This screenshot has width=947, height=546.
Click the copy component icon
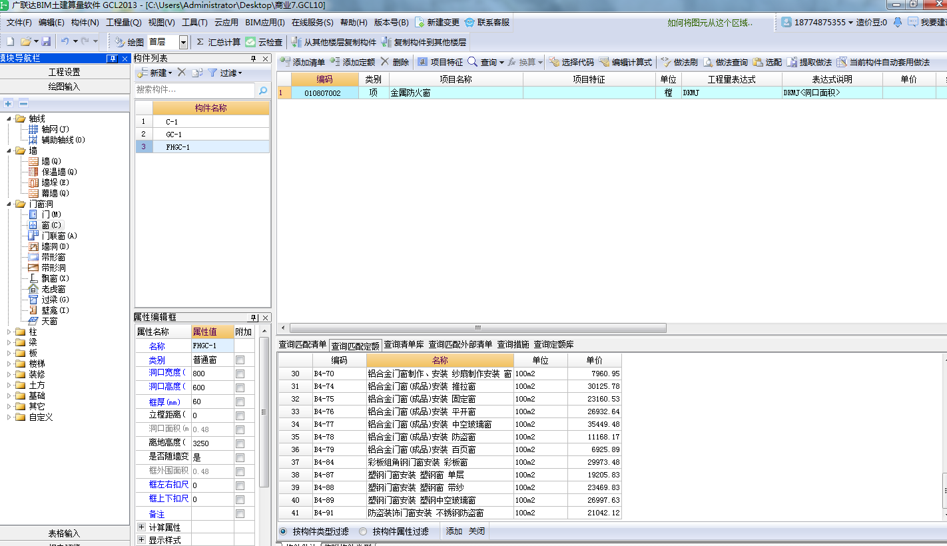click(x=197, y=73)
